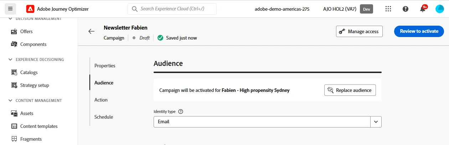Collapse the Decision Management section
The width and height of the screenshot is (449, 145).
(10, 19)
